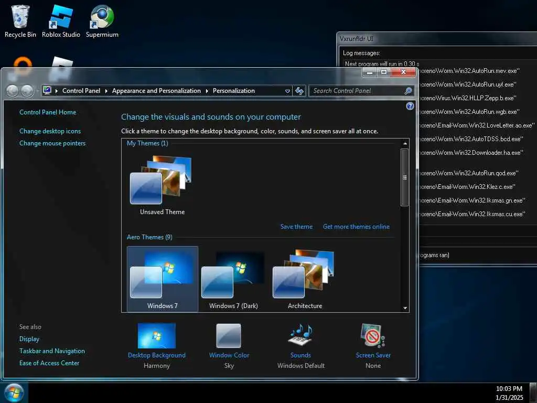This screenshot has width=537, height=403.
Task: Select the Unsaved Theme thumbnail
Action: (x=162, y=185)
